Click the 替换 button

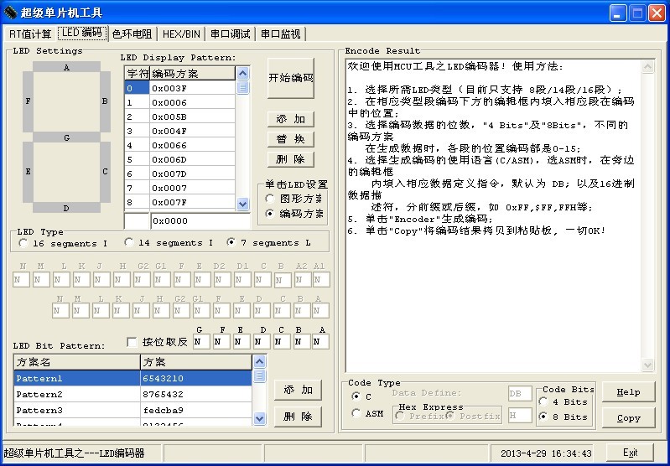click(x=291, y=139)
